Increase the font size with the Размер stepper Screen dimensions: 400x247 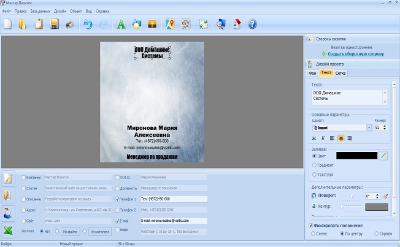[385, 126]
